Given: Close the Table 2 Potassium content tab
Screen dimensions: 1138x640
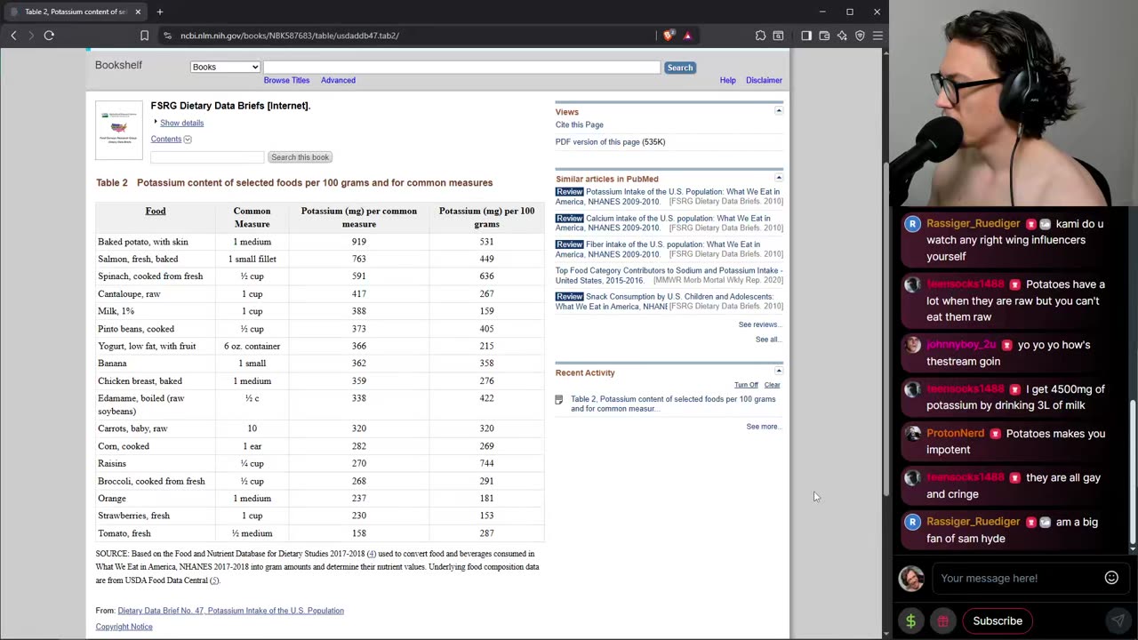Looking at the screenshot, I should pyautogui.click(x=138, y=12).
